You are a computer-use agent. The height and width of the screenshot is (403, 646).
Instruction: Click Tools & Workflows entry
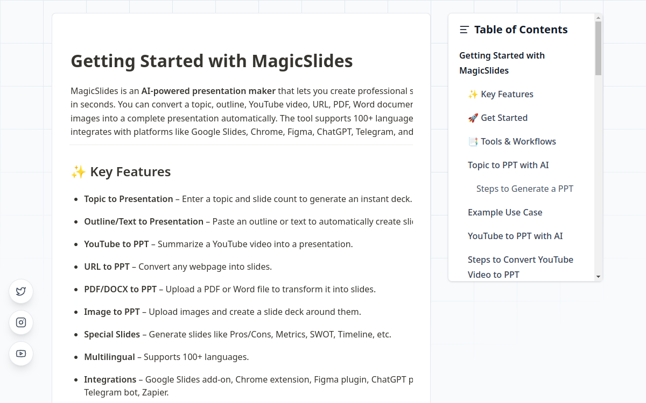[x=518, y=141]
